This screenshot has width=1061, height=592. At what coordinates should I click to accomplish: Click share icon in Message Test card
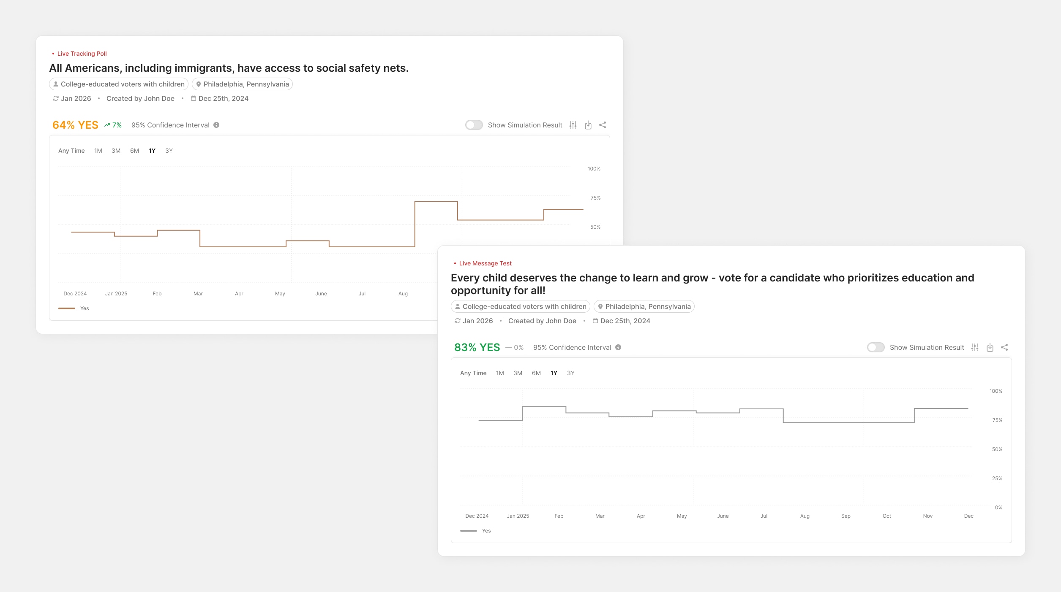pyautogui.click(x=1005, y=347)
